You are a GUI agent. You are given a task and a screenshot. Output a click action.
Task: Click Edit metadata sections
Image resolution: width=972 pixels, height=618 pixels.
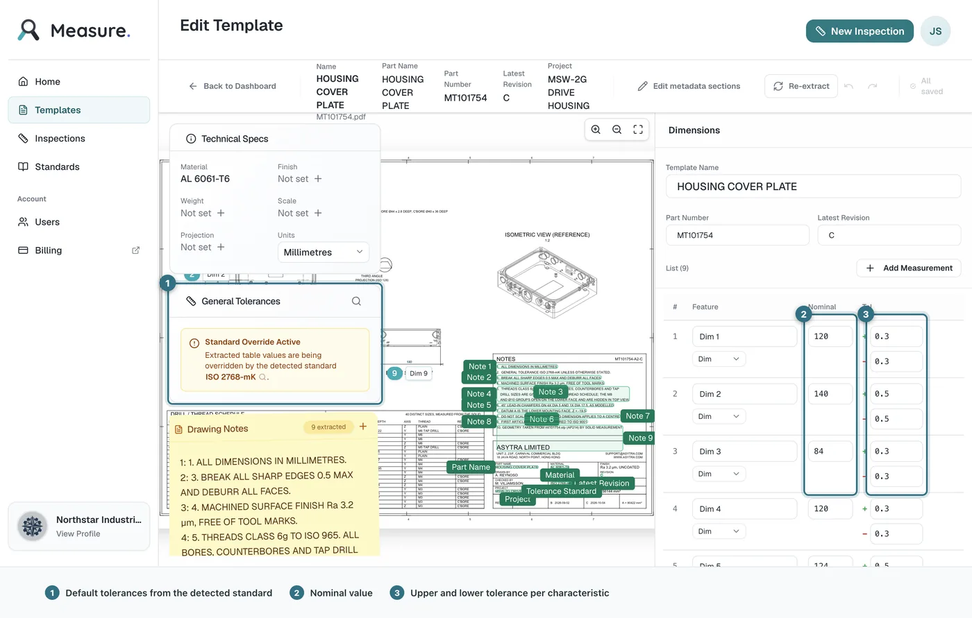pyautogui.click(x=689, y=86)
